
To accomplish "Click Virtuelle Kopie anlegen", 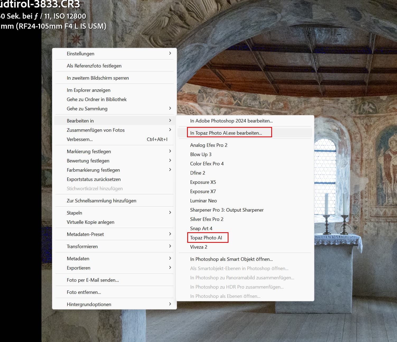I will 90,222.
